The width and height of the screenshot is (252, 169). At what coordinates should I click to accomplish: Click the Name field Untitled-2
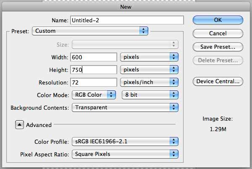tap(127, 20)
